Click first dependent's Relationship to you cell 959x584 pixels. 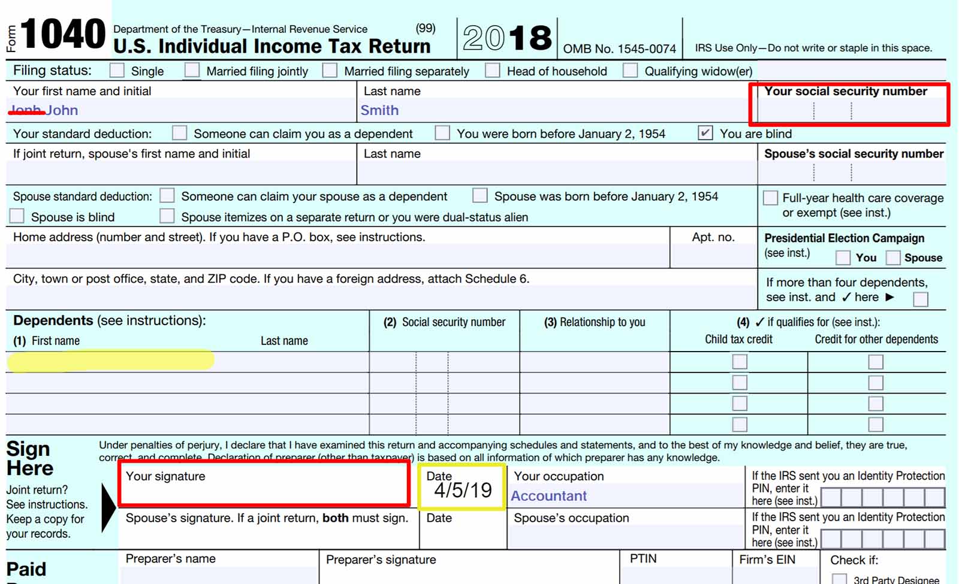595,362
